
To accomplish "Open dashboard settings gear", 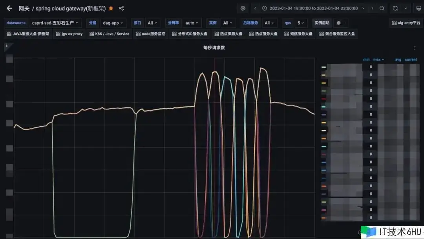I will [x=243, y=8].
